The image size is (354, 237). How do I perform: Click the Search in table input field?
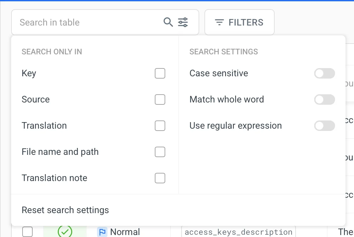pyautogui.click(x=82, y=22)
